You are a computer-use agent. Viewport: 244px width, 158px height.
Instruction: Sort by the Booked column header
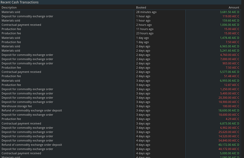[x=141, y=7]
